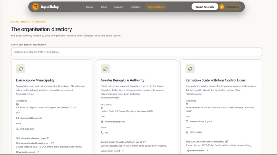Click the AquaRelay wave logo icon
Viewport: 277px width, 155px height.
pos(35,7)
